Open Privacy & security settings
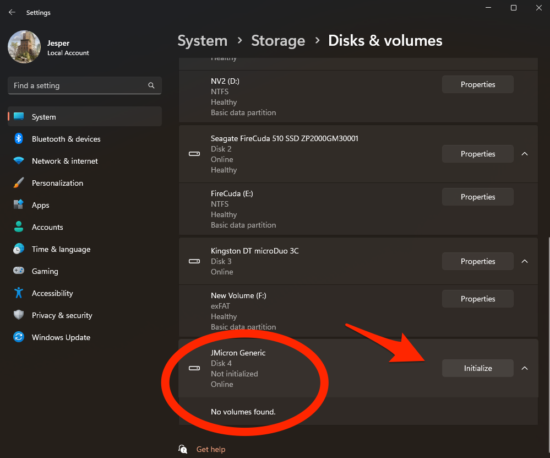Image resolution: width=550 pixels, height=458 pixels. click(85, 315)
